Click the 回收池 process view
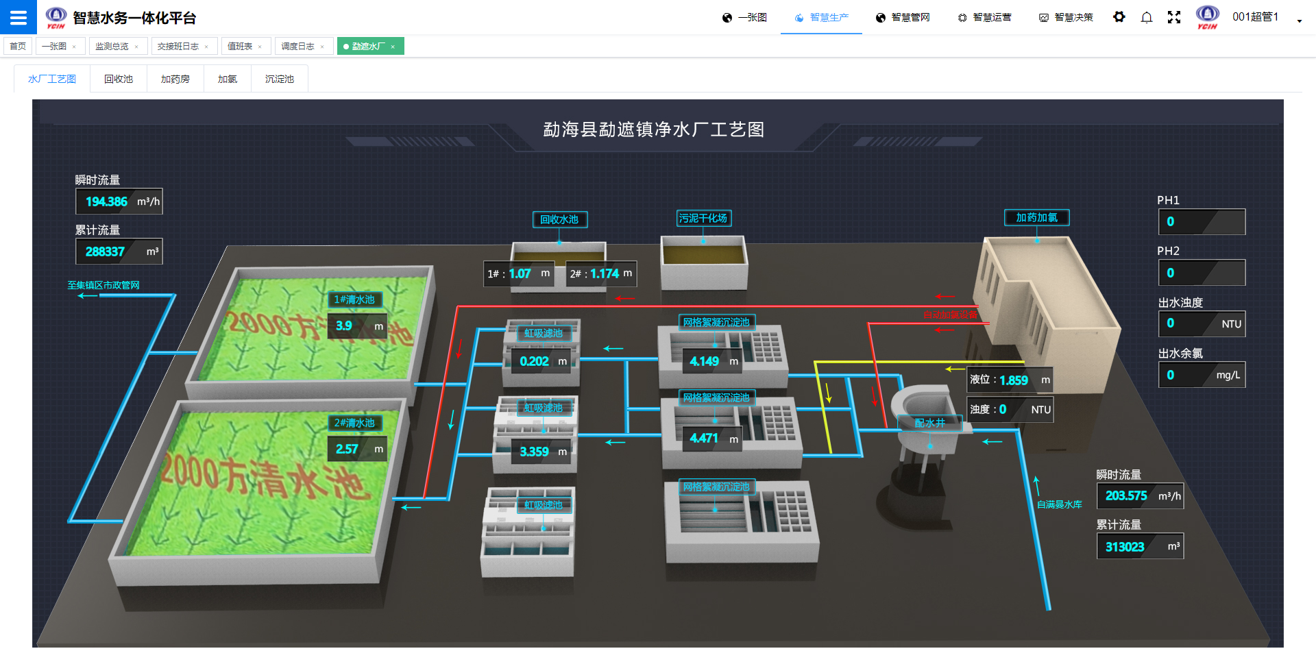 coord(117,79)
